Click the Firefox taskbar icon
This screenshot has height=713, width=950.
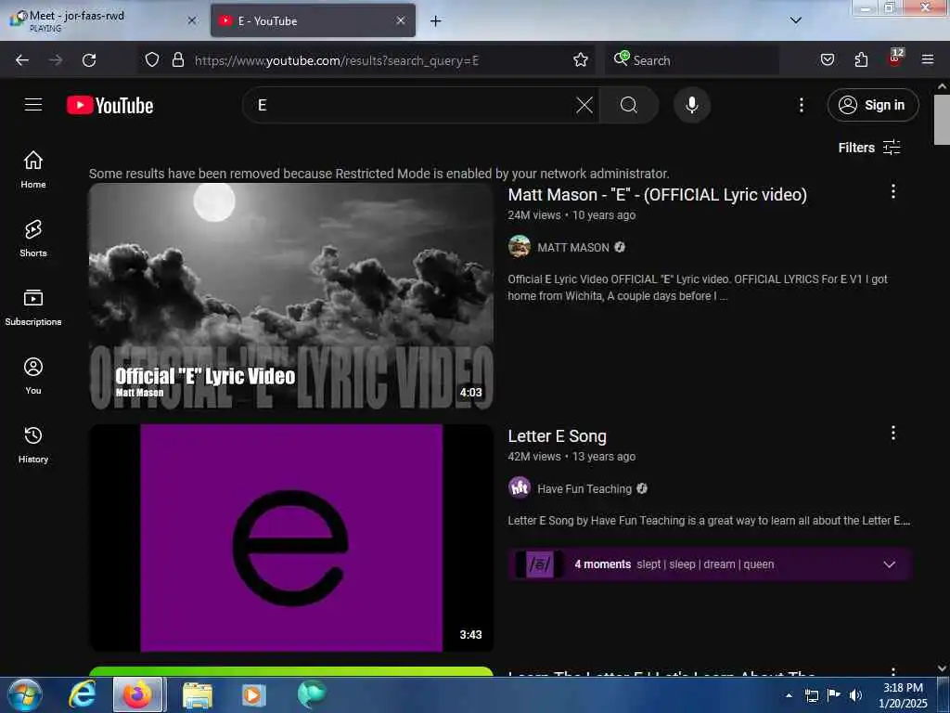[x=137, y=694]
